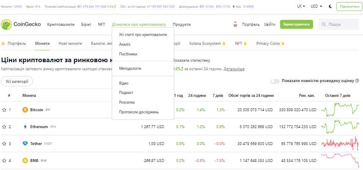
Task: Click the Ethereum gas icon in top bar
Action: coord(234,6)
